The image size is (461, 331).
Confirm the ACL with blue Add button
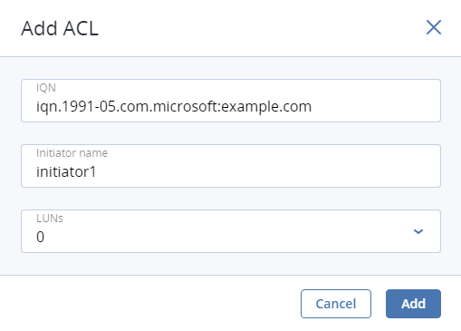pyautogui.click(x=413, y=304)
